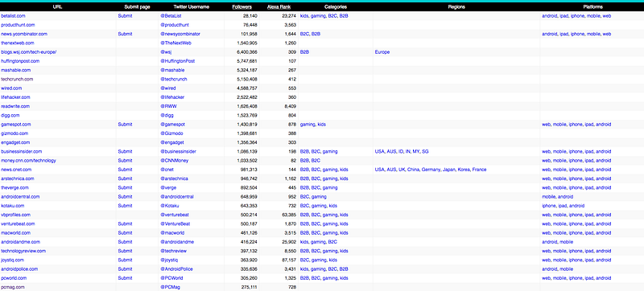
Task: Click categories 'gaming, kids' for gamespot.com
Action: point(313,124)
